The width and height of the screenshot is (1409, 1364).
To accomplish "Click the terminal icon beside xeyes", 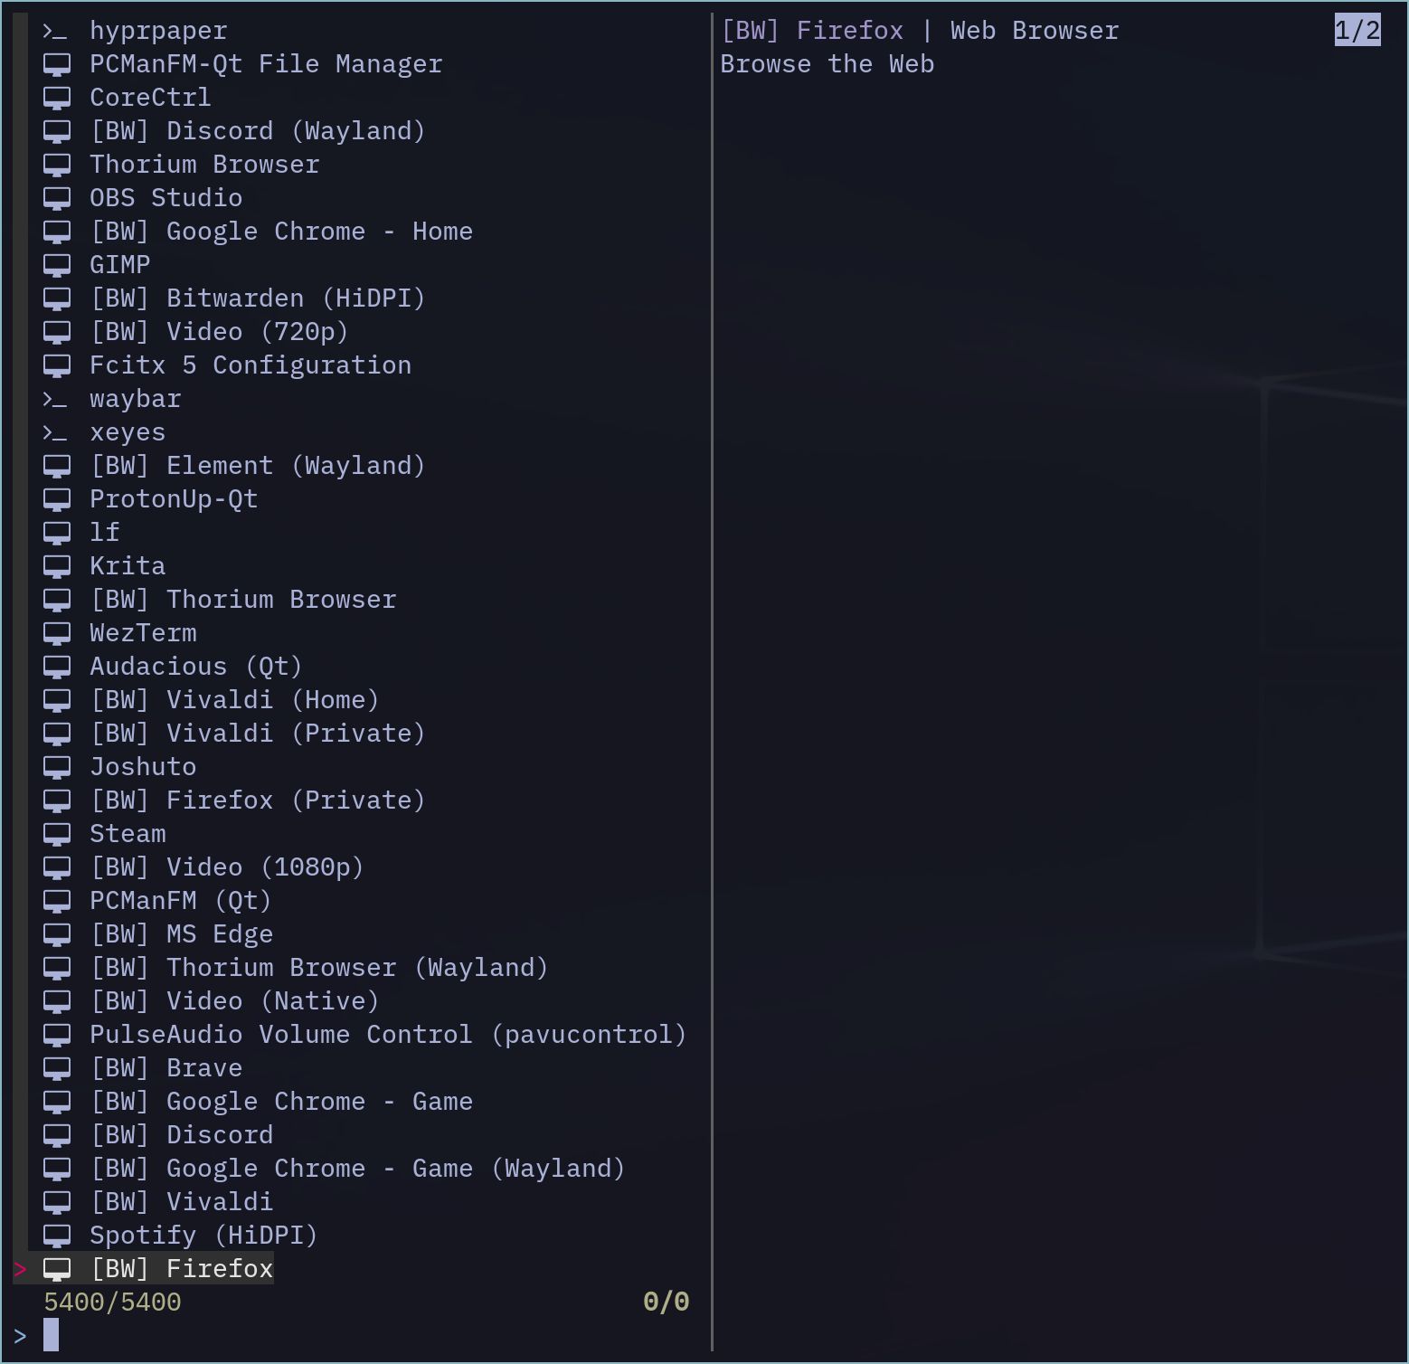I will (x=56, y=433).
